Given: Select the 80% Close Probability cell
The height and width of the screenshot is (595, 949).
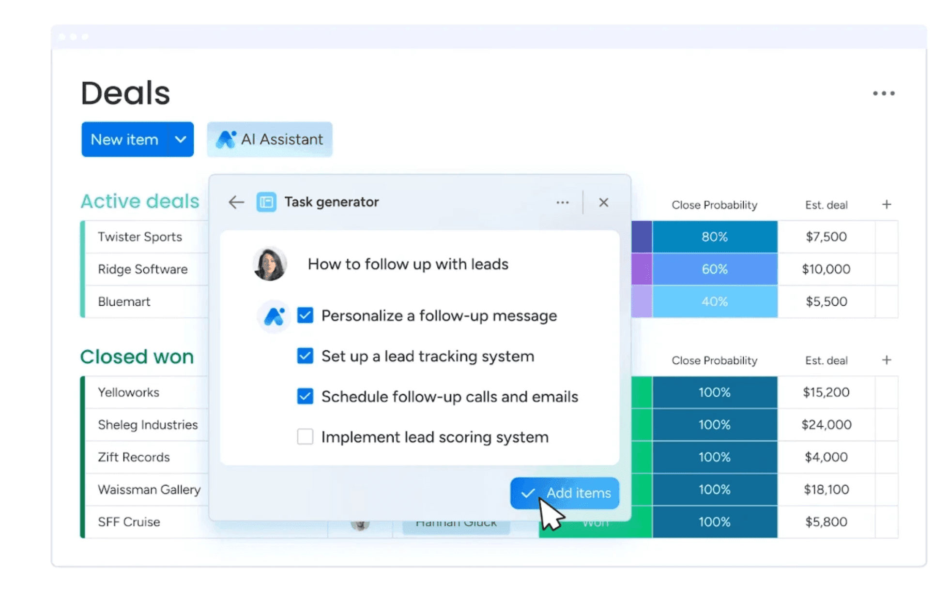Looking at the screenshot, I should coord(714,237).
